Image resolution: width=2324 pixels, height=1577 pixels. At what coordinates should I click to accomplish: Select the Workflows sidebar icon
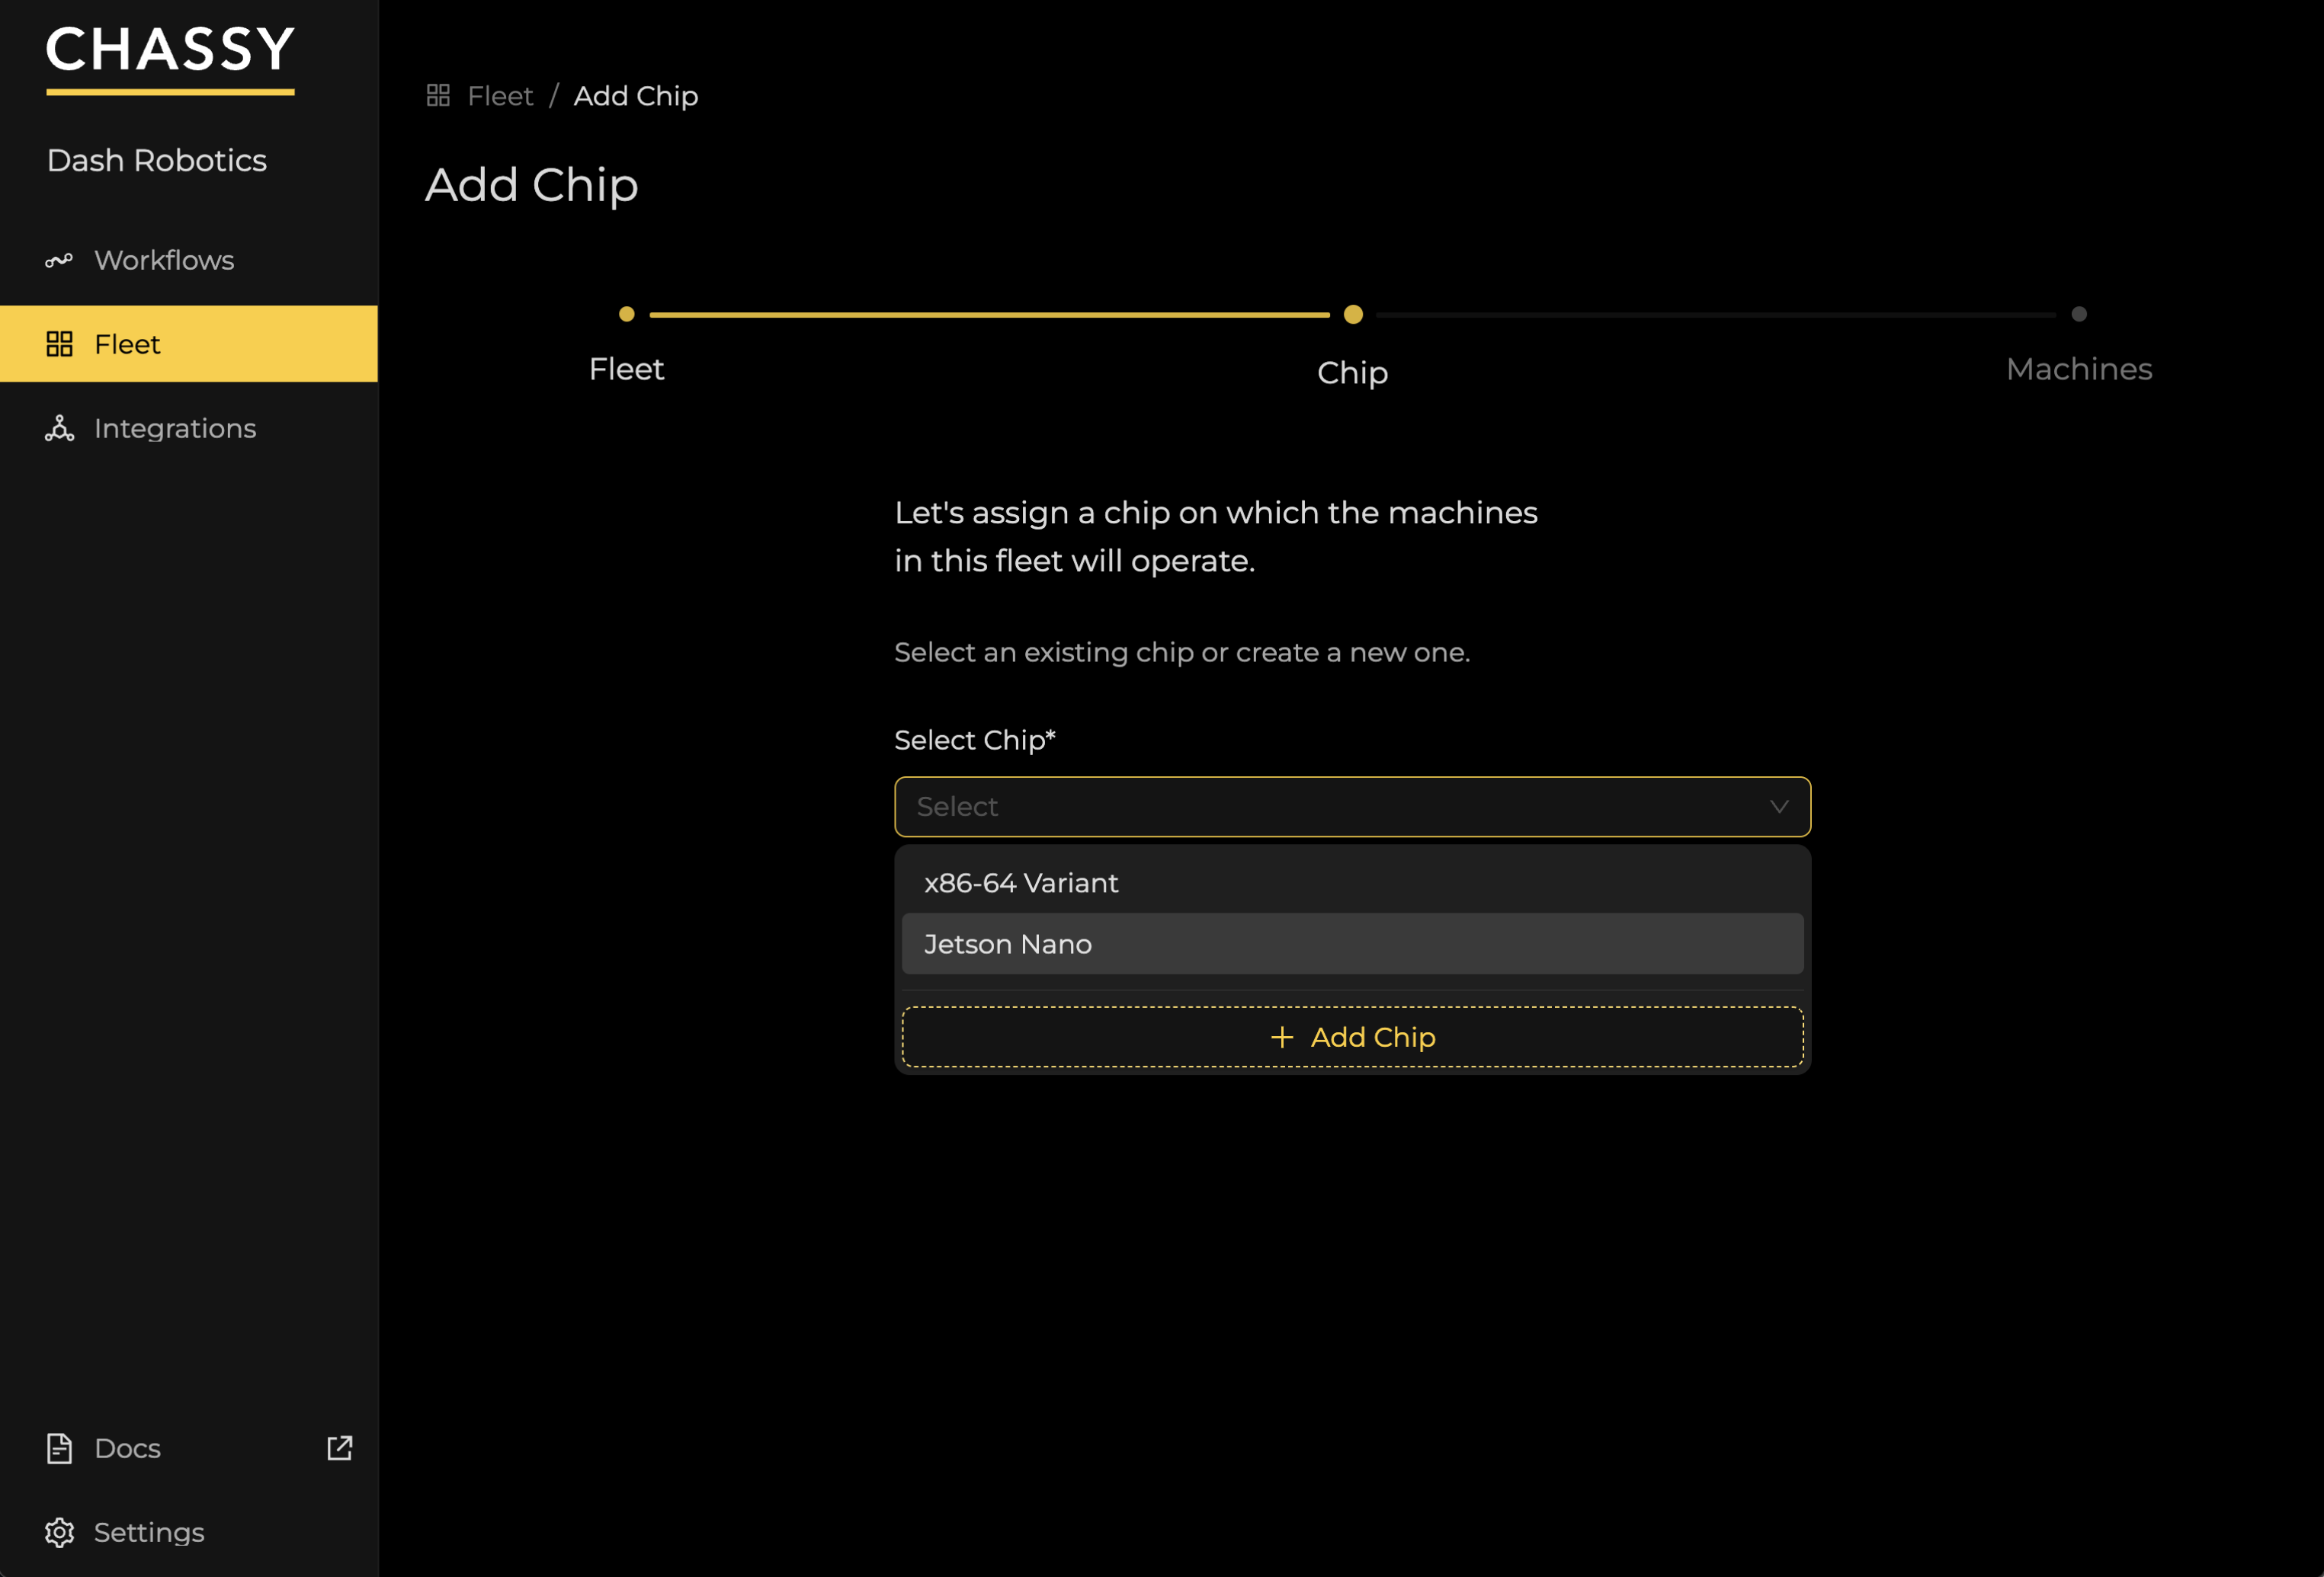point(59,260)
